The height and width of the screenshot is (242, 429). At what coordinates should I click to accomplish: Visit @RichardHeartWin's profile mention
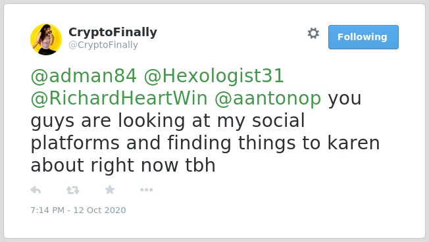[x=119, y=98]
